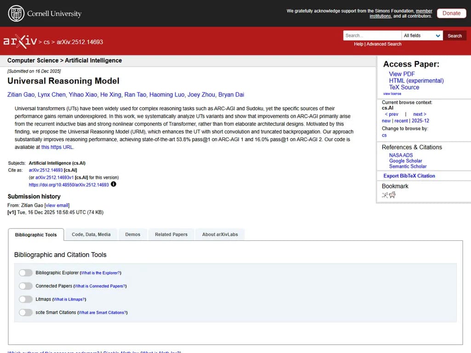
Task: Select the Demos tab
Action: (x=132, y=234)
